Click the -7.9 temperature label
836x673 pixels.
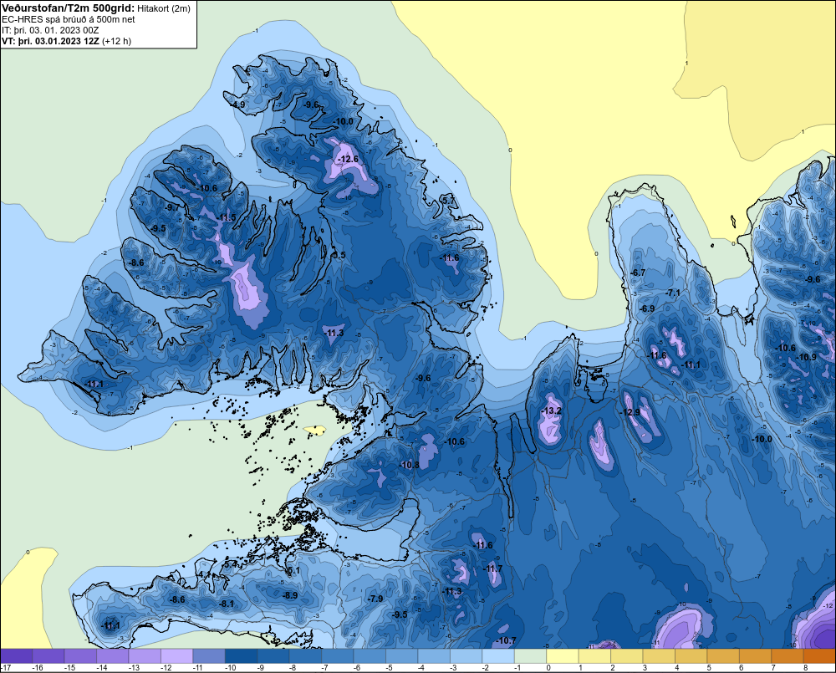(375, 599)
